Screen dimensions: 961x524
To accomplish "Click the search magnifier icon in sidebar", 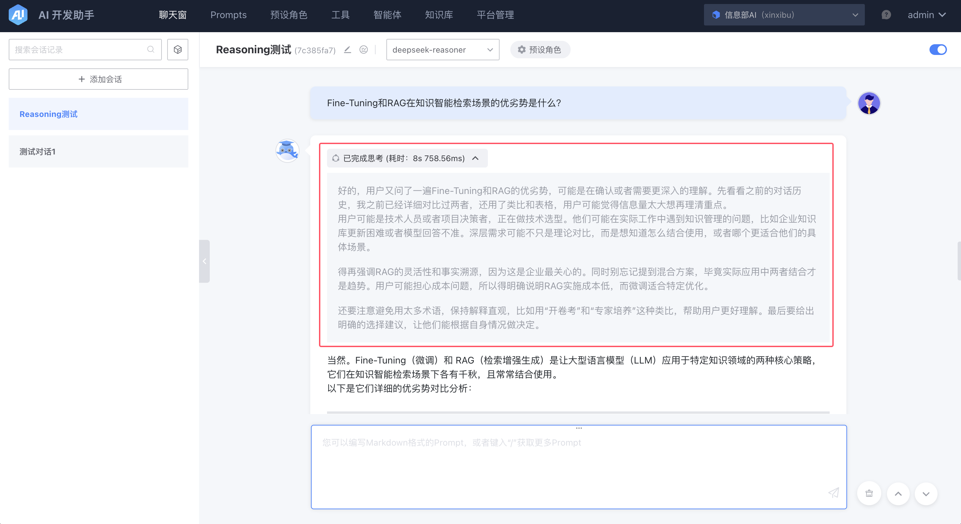I will [151, 50].
